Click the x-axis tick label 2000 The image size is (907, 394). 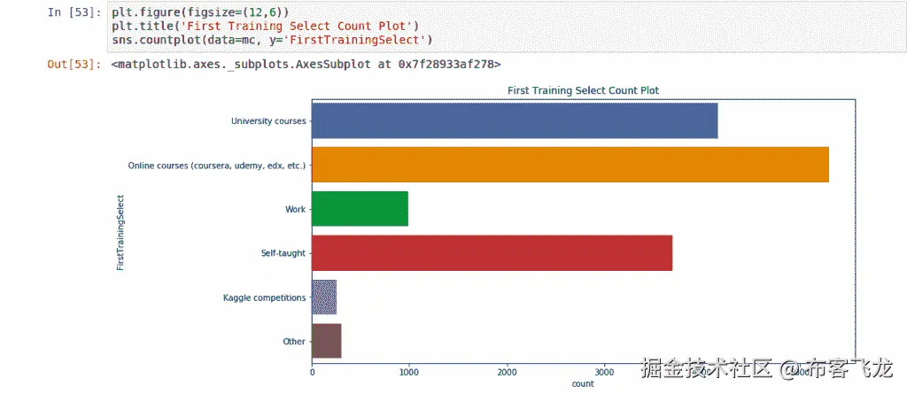click(508, 373)
